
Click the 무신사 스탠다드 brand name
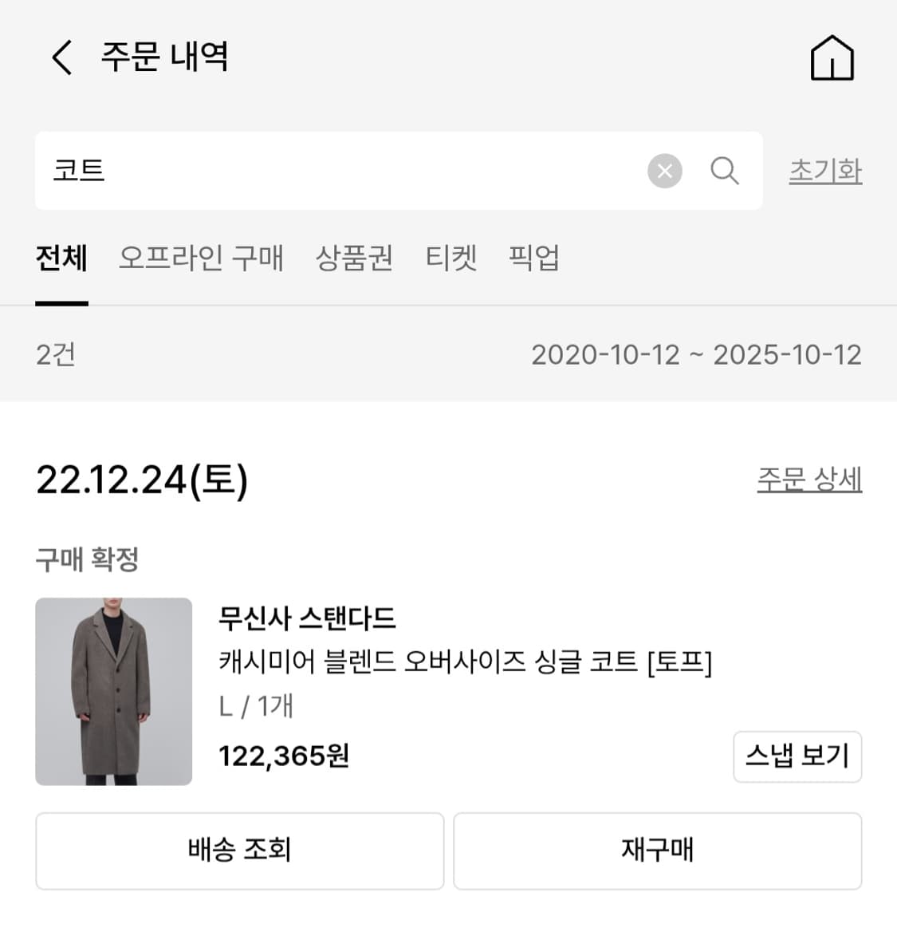[x=307, y=618]
